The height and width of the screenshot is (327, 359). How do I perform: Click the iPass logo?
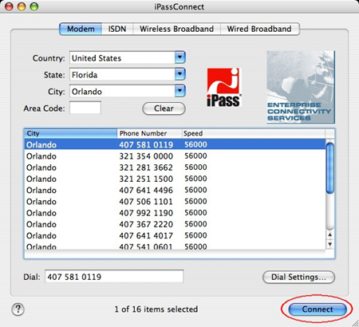pyautogui.click(x=224, y=88)
